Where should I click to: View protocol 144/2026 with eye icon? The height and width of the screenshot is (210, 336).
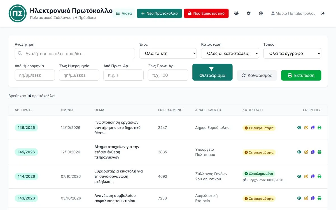click(299, 176)
